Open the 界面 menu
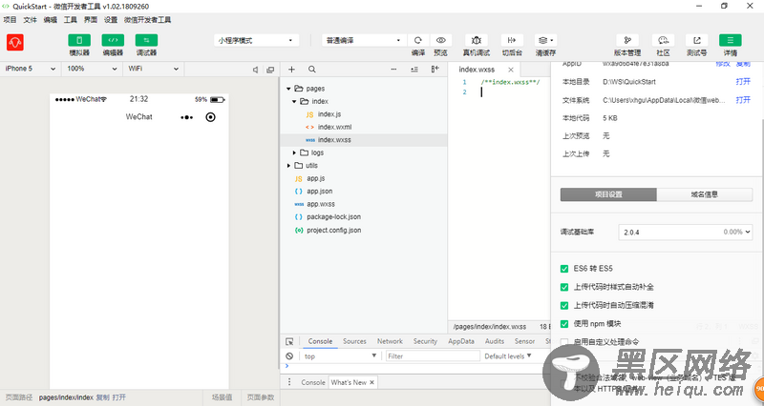This screenshot has width=764, height=406. click(91, 20)
